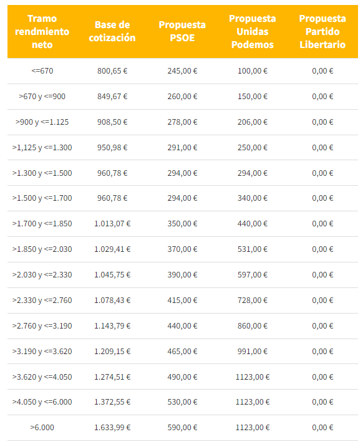Screen dimensions: 363x447
Task: Click the 'Propuesta Partido Libertario' header
Action: [322, 32]
